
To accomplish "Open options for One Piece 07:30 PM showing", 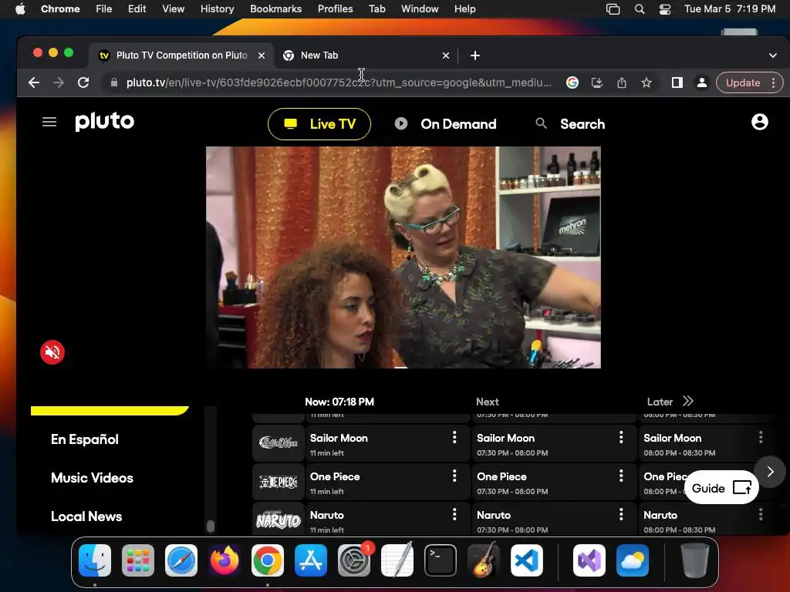I will [x=621, y=476].
